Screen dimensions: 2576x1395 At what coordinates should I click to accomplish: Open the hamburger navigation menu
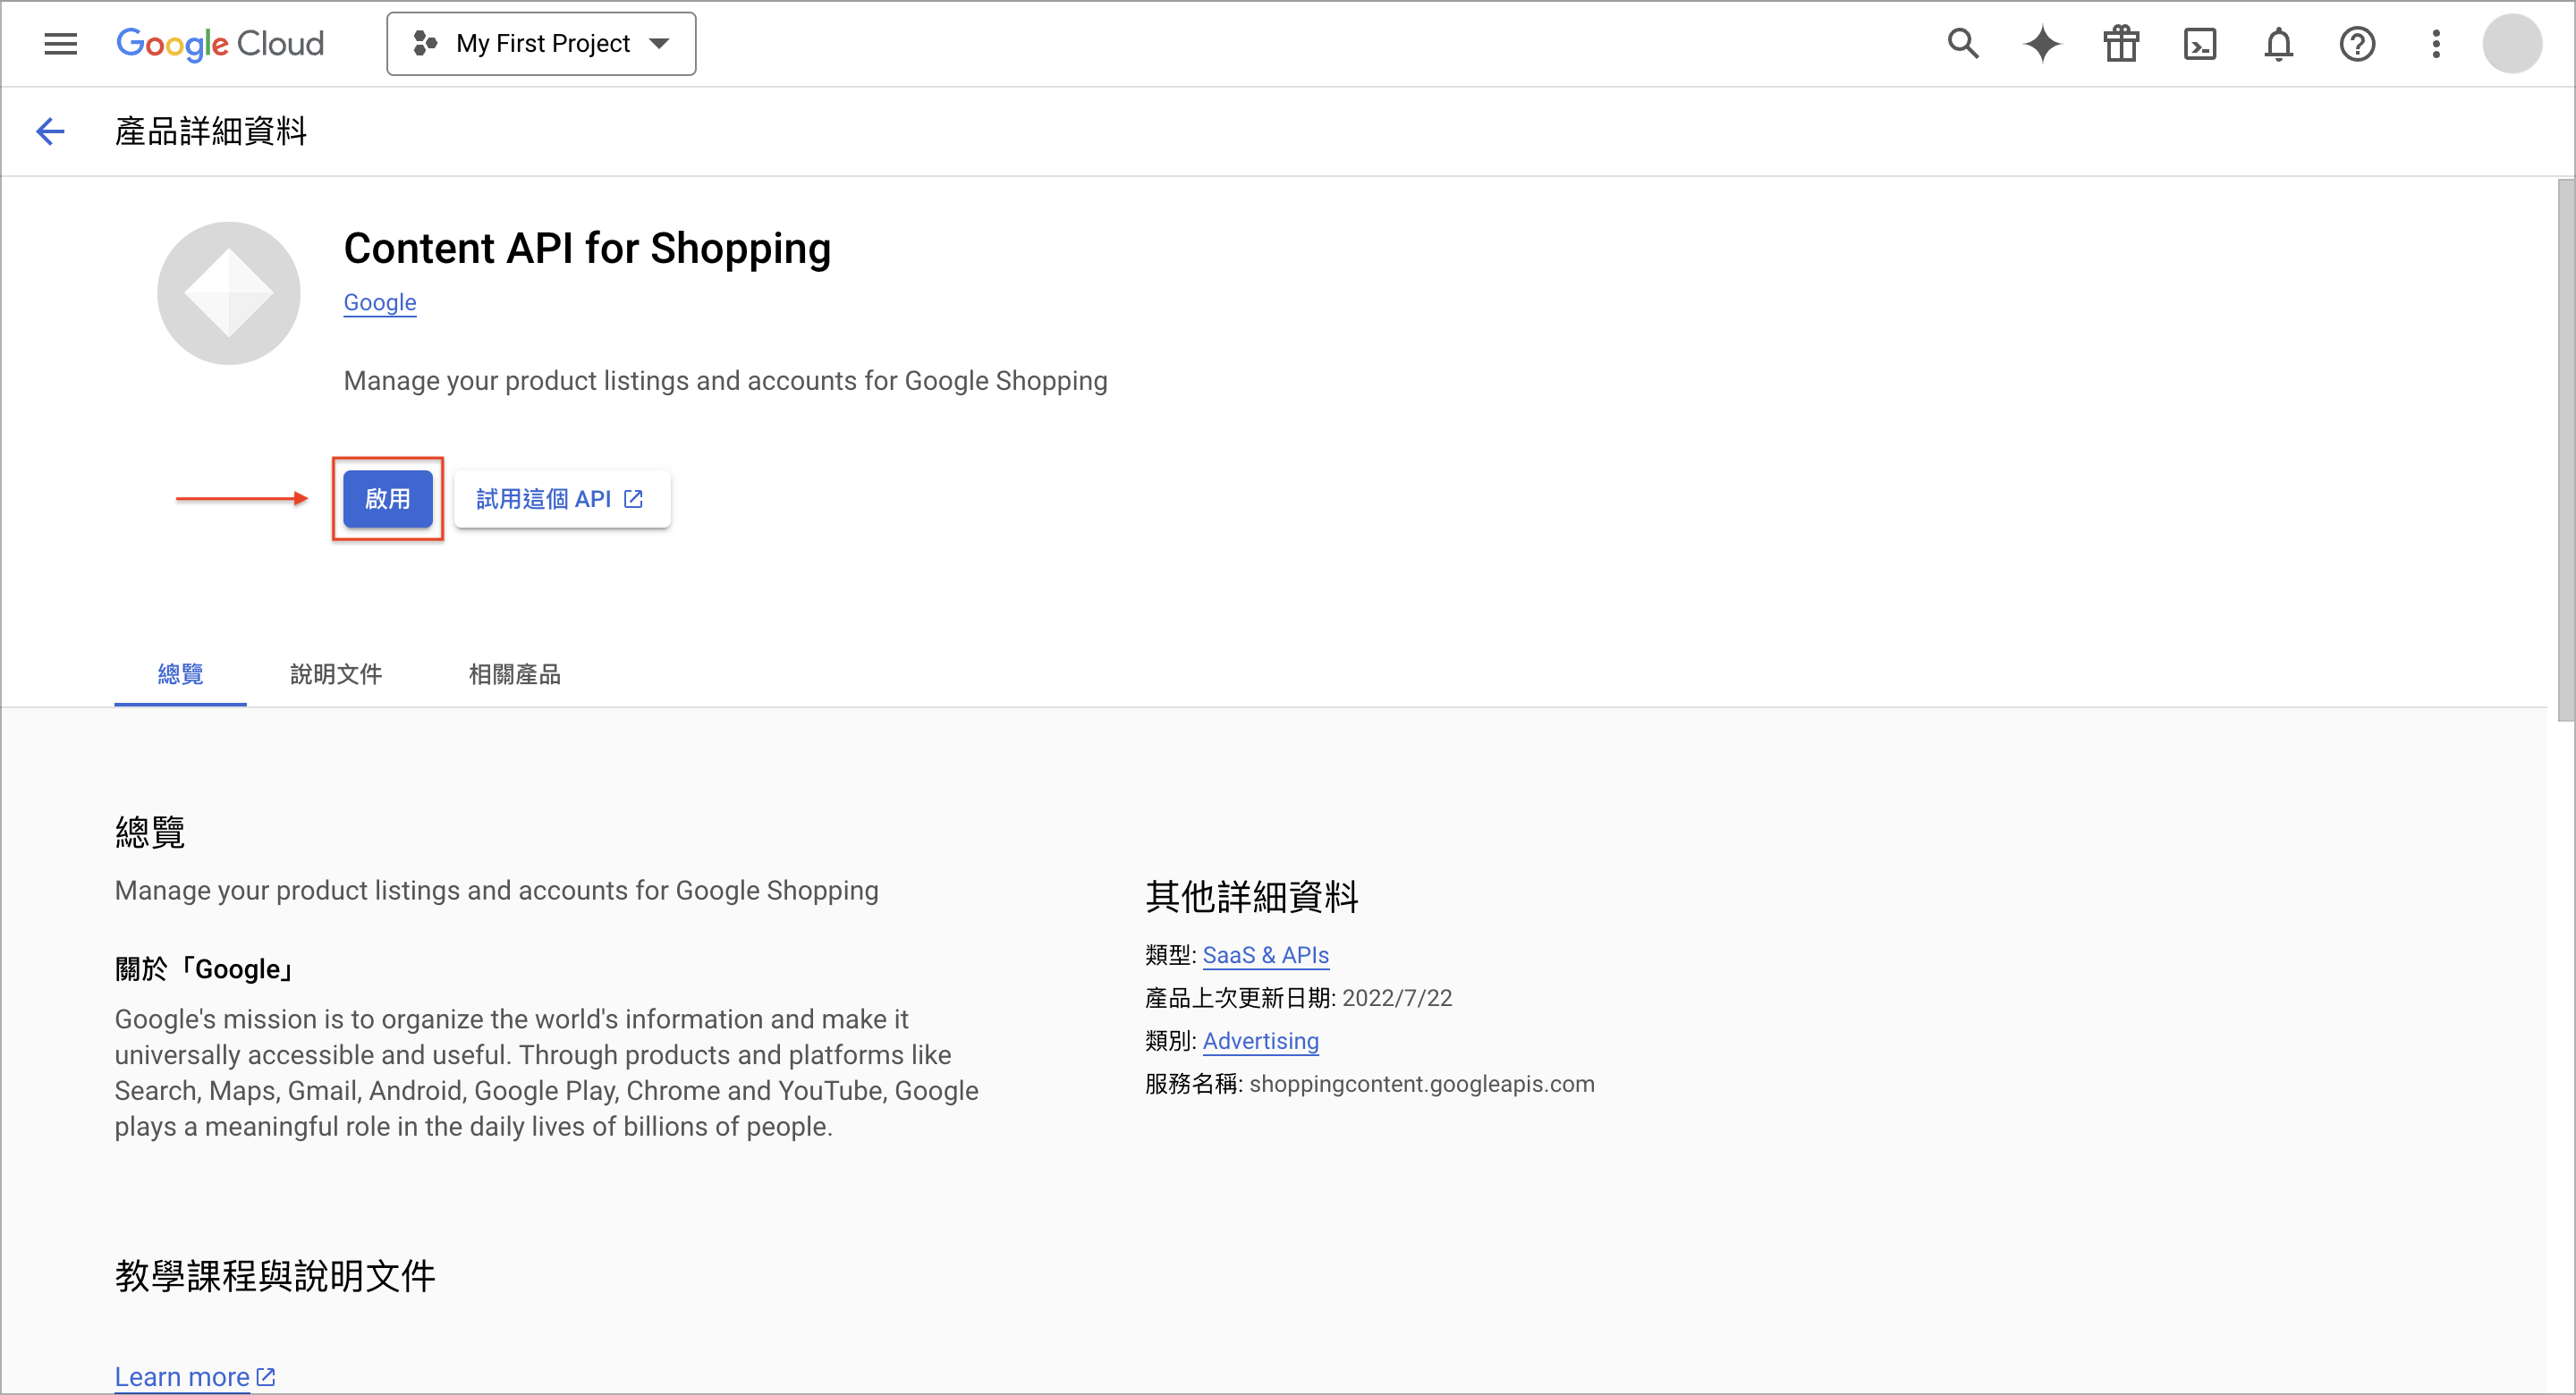(60, 44)
